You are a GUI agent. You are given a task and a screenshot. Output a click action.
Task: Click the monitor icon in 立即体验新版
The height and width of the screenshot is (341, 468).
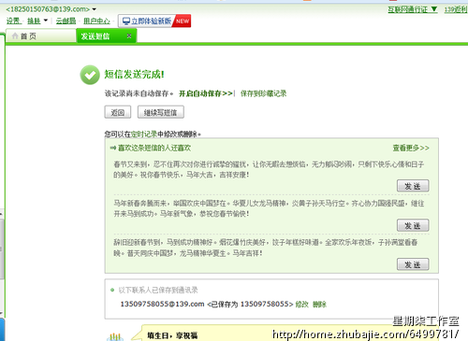click(126, 21)
